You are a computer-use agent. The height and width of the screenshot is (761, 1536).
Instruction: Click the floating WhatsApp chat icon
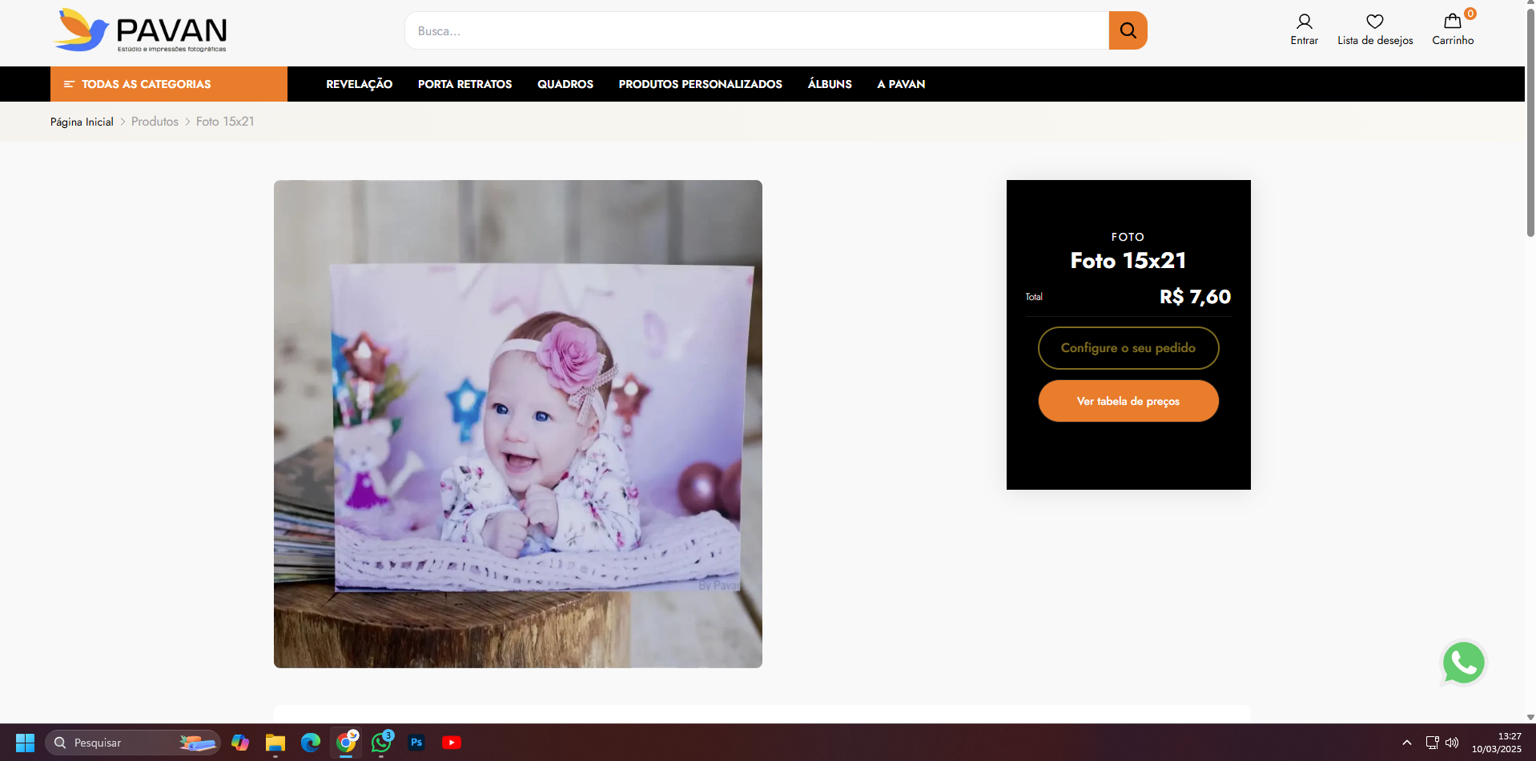pyautogui.click(x=1463, y=663)
